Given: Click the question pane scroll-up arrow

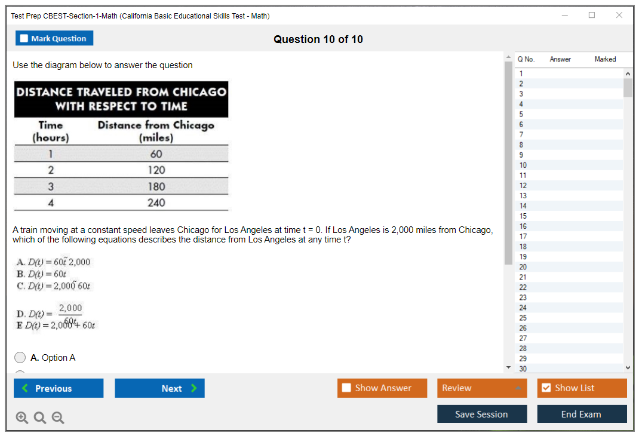Looking at the screenshot, I should click(x=508, y=57).
